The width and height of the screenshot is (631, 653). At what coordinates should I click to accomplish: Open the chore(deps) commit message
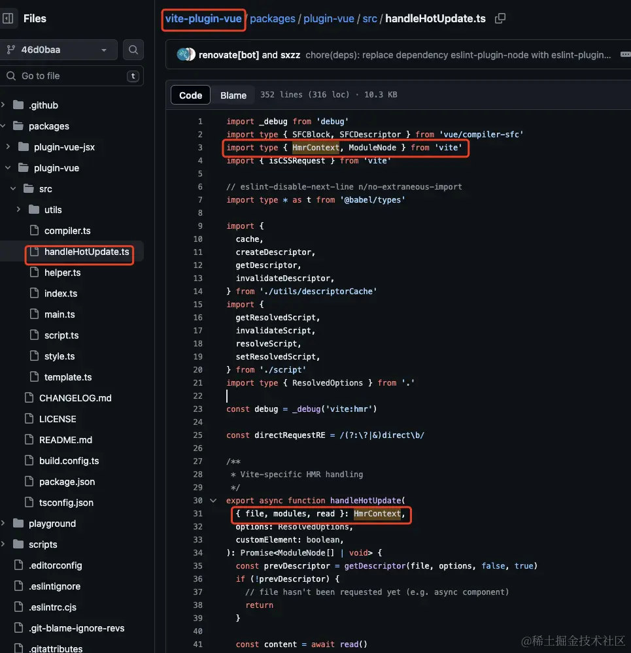[458, 55]
